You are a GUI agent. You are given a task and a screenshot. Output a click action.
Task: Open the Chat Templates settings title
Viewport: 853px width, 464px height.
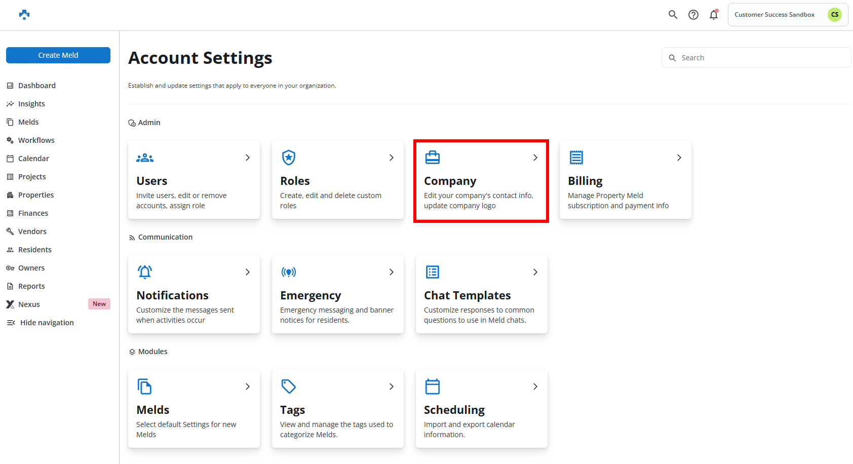[x=467, y=295]
